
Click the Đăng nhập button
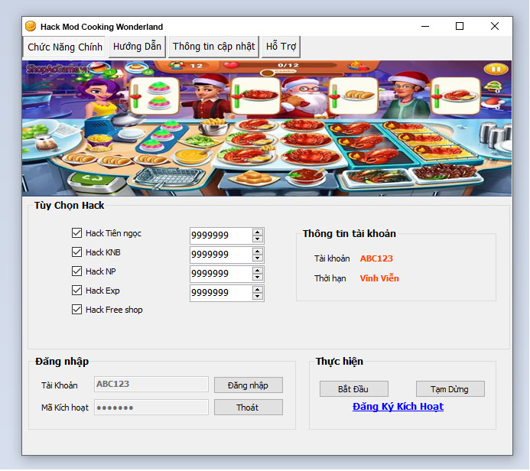249,385
